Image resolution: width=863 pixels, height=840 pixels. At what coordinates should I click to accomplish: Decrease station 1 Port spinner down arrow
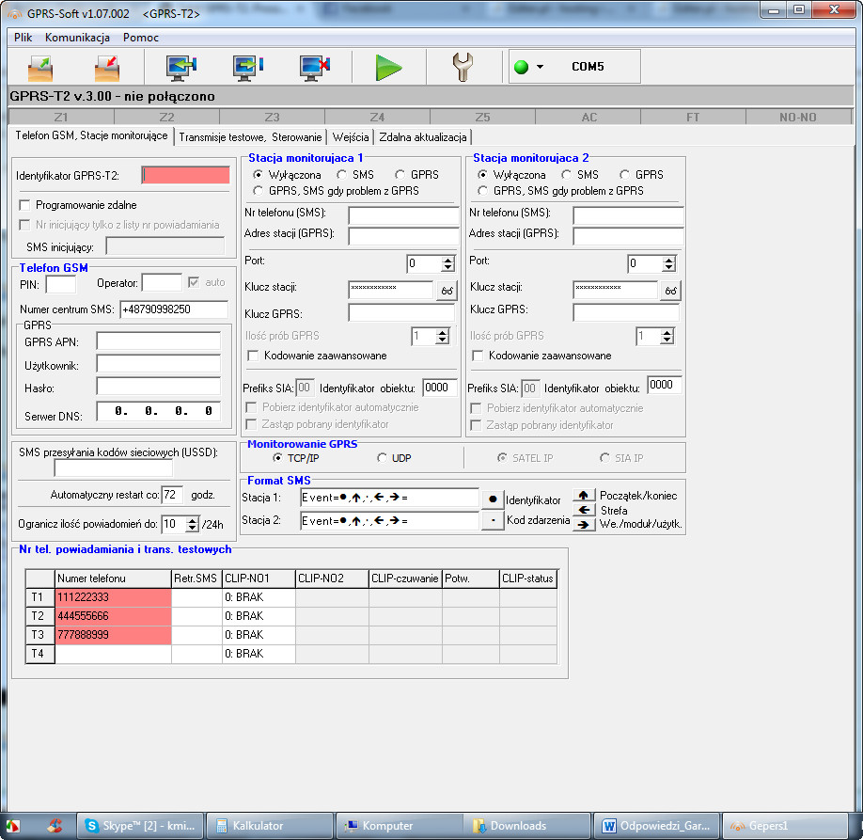point(448,268)
